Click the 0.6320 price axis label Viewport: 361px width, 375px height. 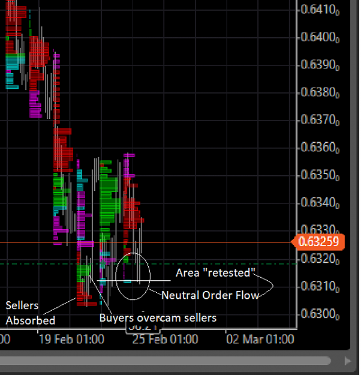coord(320,259)
